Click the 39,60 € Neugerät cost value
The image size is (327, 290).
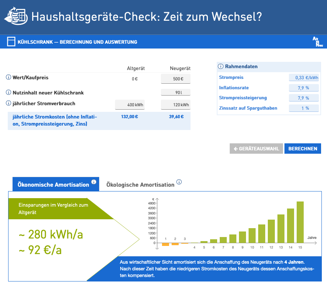176,117
